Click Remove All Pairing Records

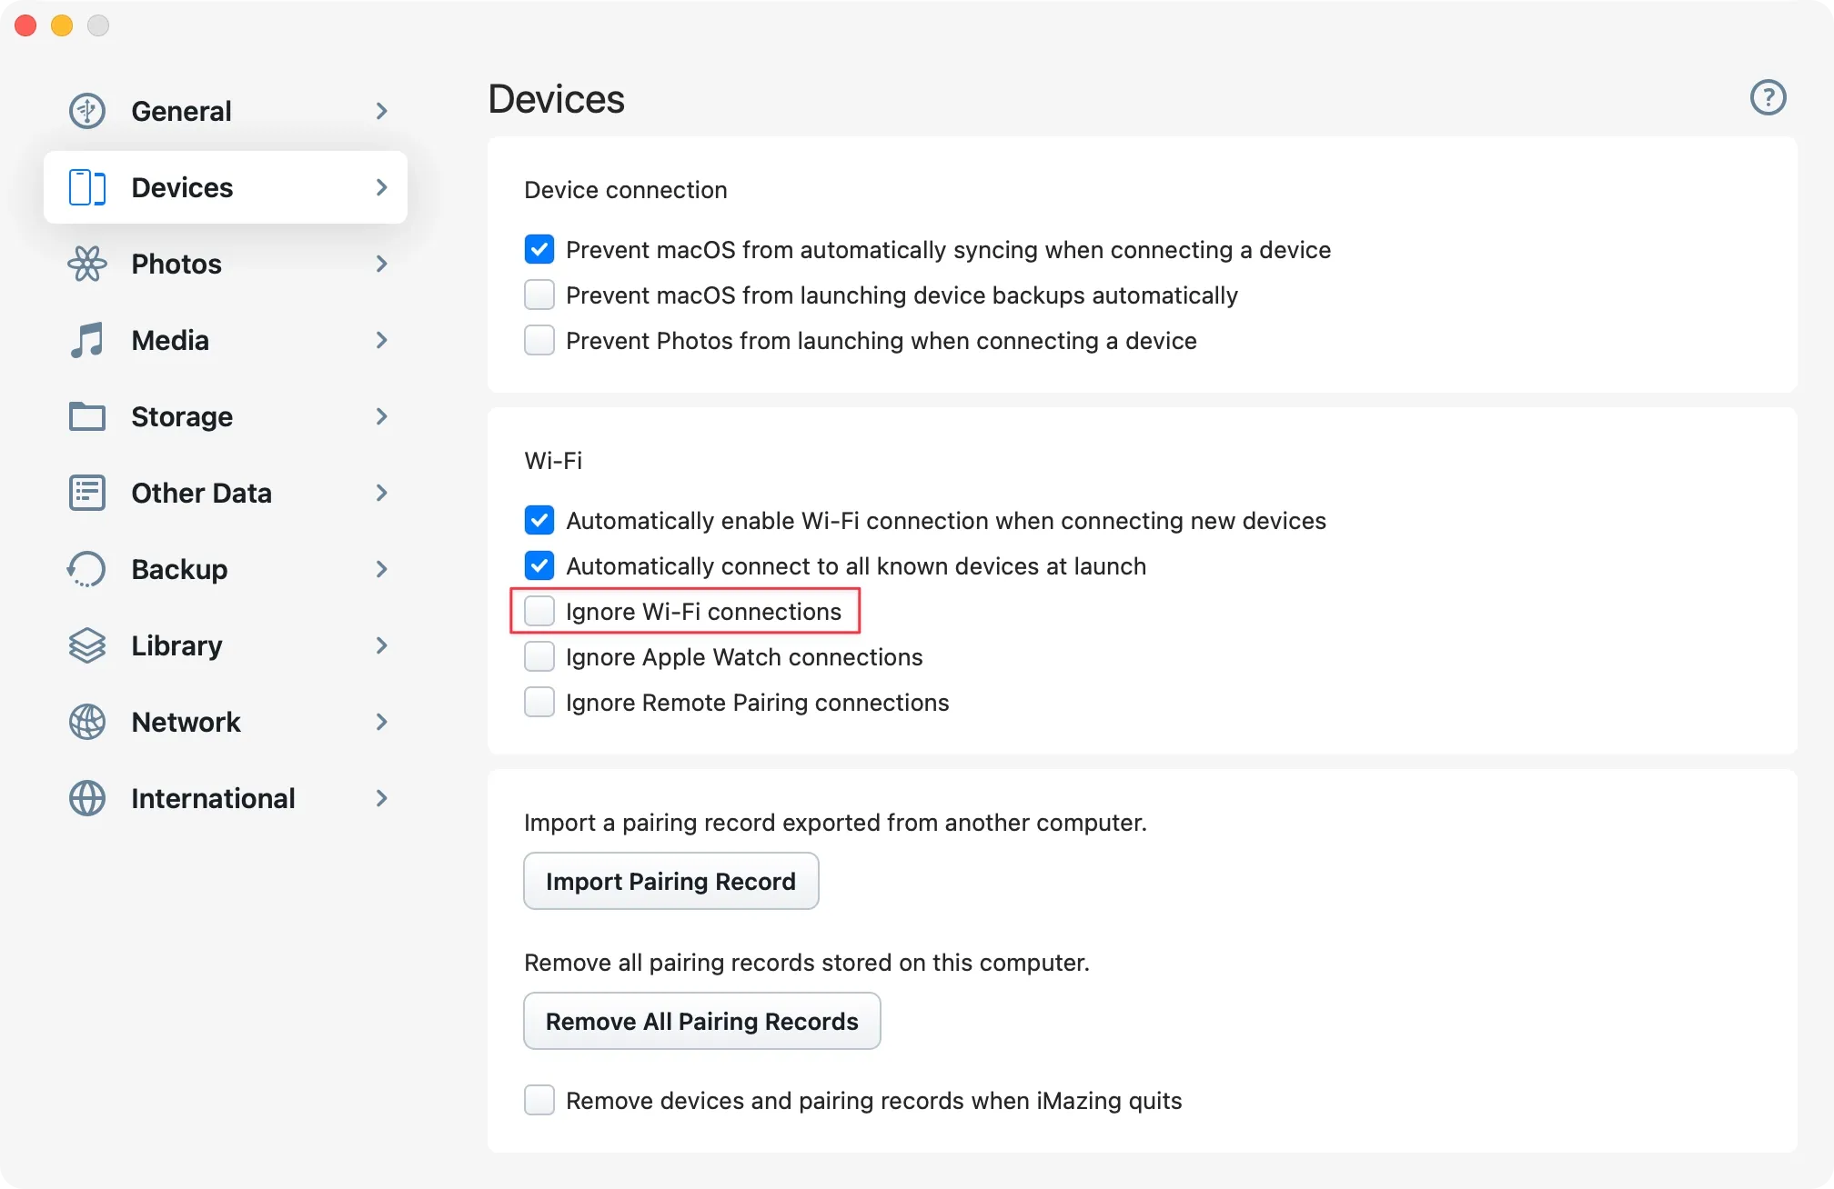[x=700, y=1021]
